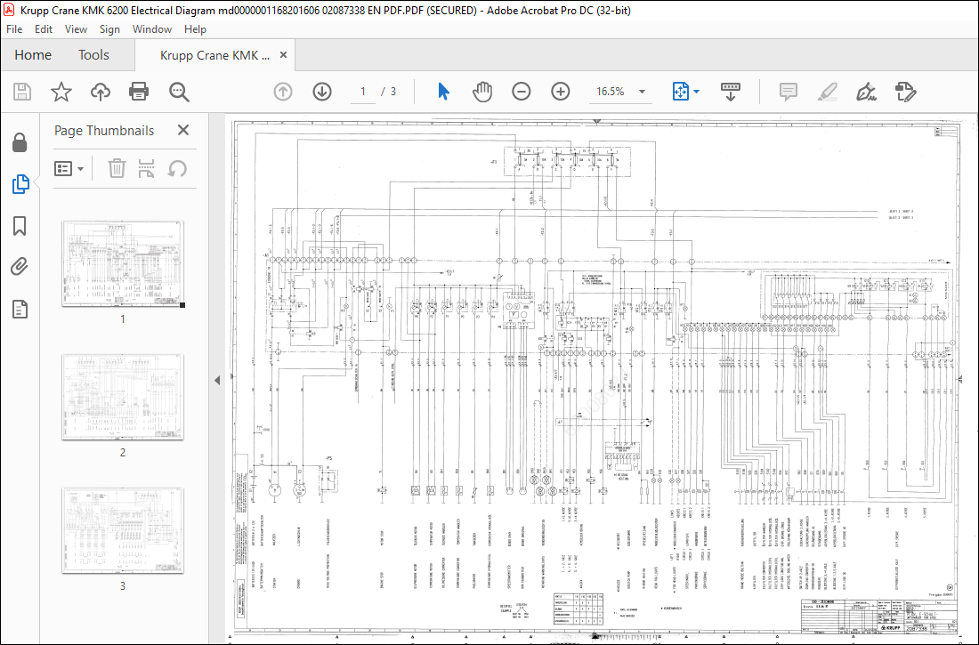Open the thumbnails options dropdown
The image size is (979, 645).
69,168
